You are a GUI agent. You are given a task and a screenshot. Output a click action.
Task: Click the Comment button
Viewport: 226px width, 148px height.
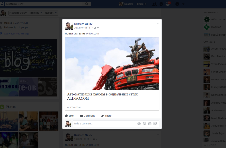coord(87,116)
